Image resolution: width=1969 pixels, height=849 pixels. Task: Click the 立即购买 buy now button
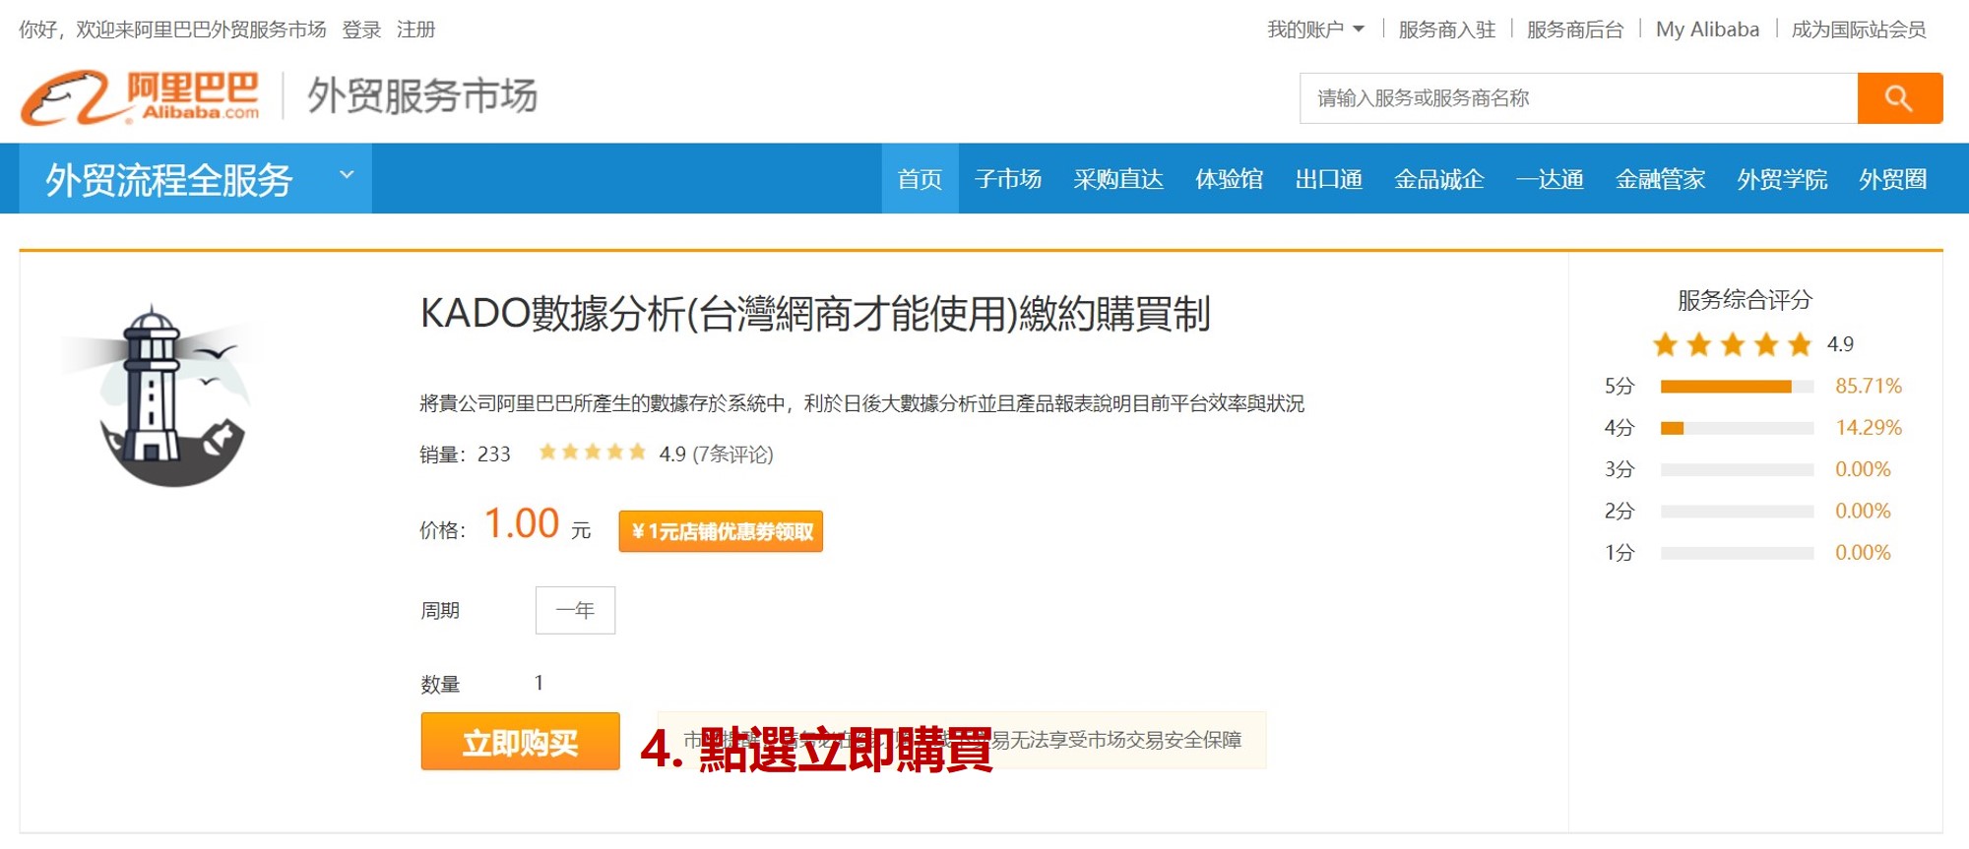tap(520, 742)
